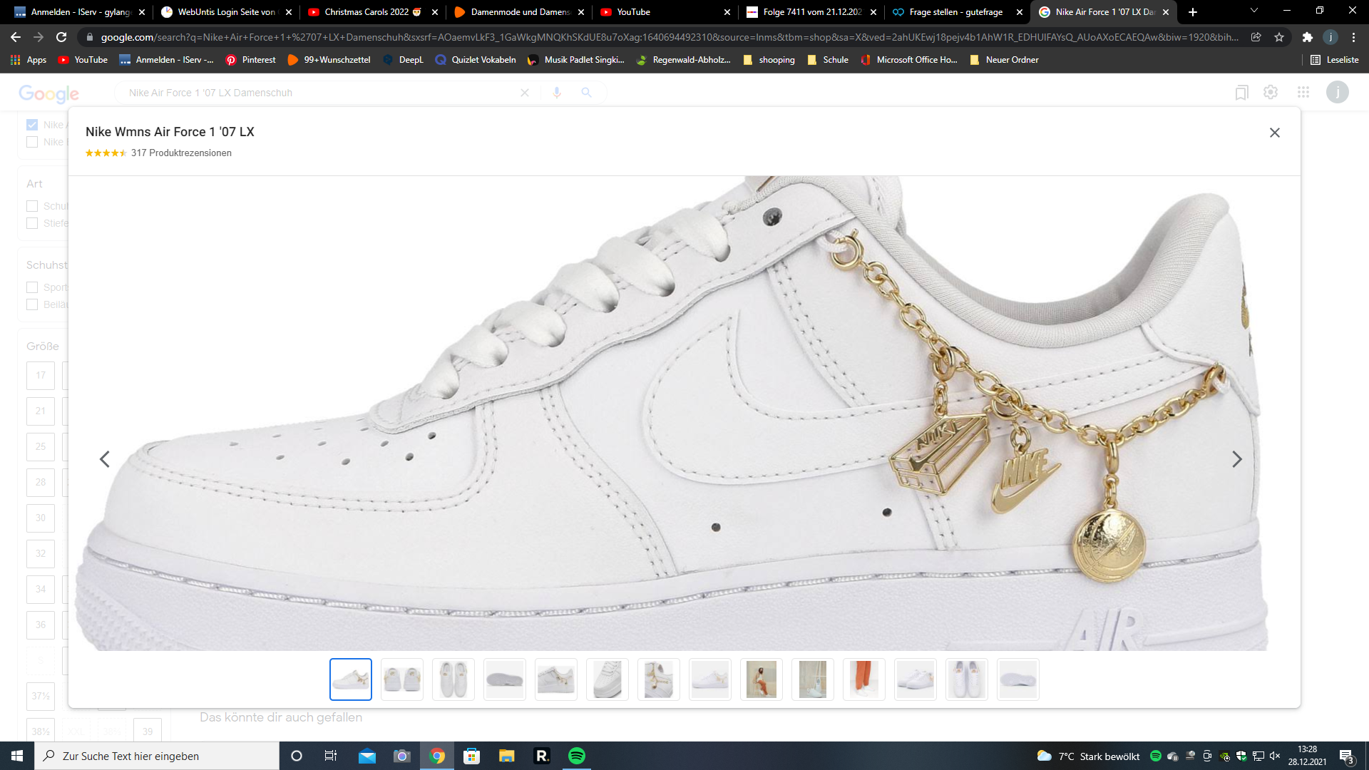Image resolution: width=1369 pixels, height=770 pixels.
Task: Expand the Leseliste panel
Action: (x=1337, y=60)
